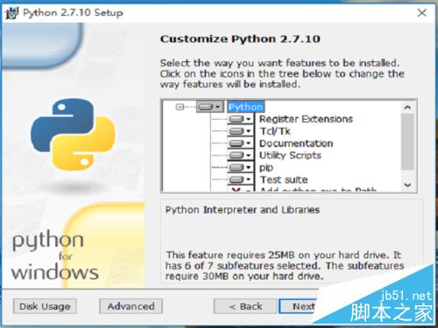Open the Documentation feature install dropdown
The image size is (438, 328).
point(240,143)
